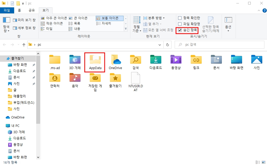This screenshot has width=267, height=165.
Task: Choose 작은 아이콘 layout
Action: [x=52, y=23]
